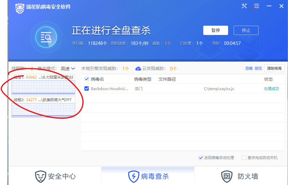Image resolution: width=288 pixels, height=185 pixels.
Task: Click the 文件路径 column header
Action: (x=167, y=79)
